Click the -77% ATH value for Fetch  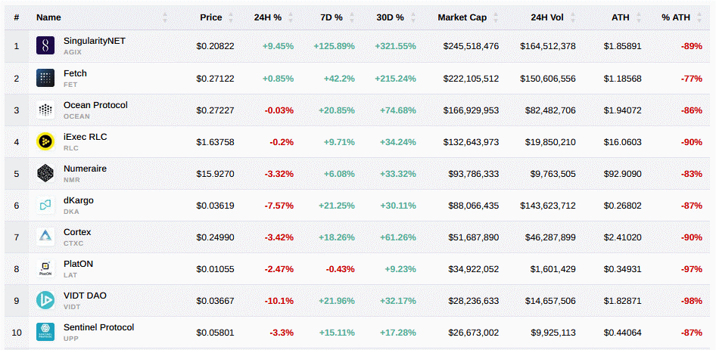tap(691, 79)
